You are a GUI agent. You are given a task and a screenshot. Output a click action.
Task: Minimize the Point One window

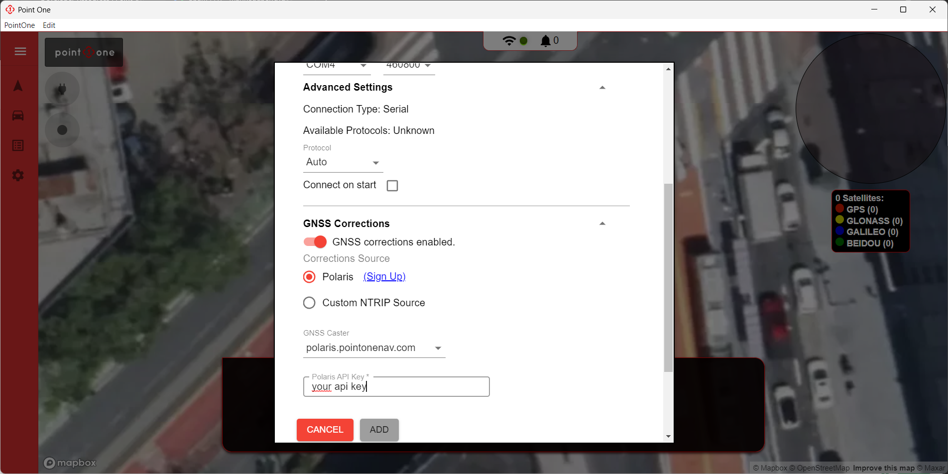pos(874,9)
